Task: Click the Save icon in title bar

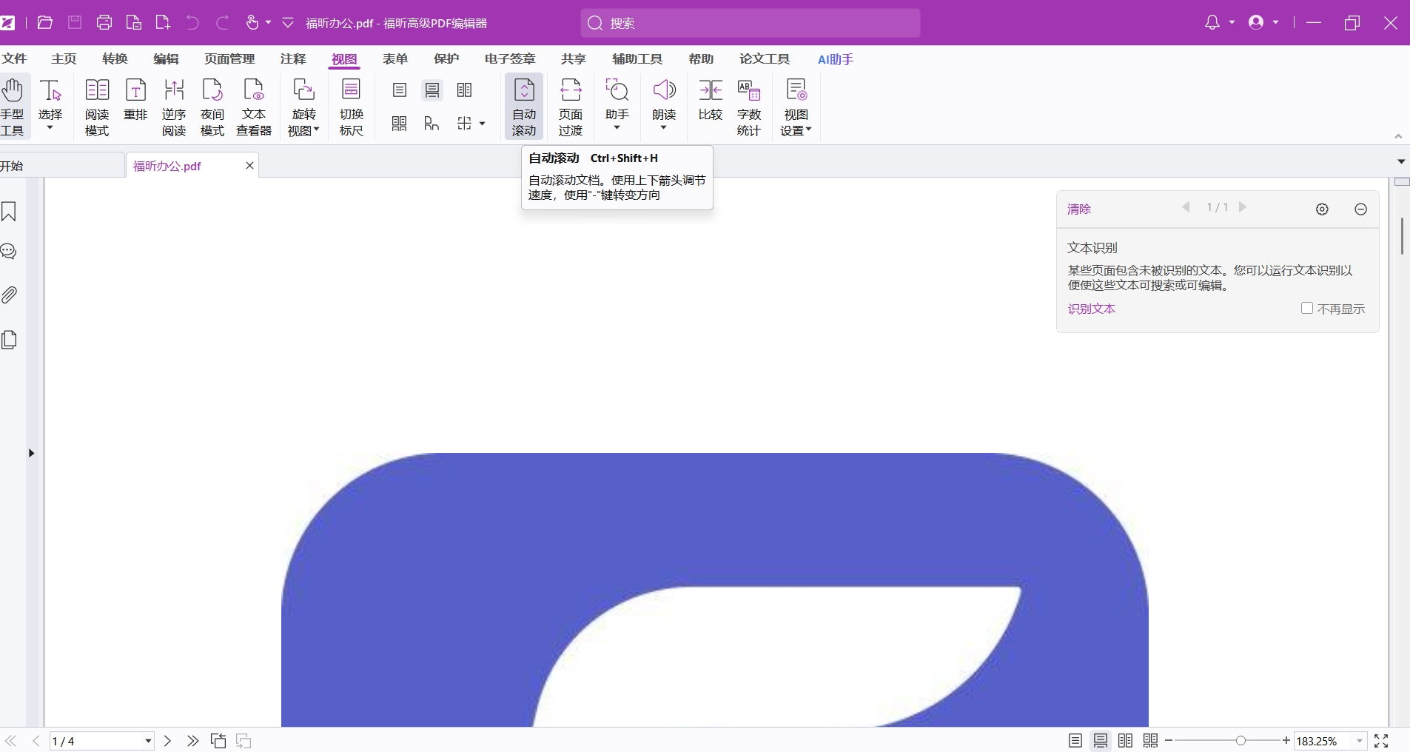Action: pos(75,23)
